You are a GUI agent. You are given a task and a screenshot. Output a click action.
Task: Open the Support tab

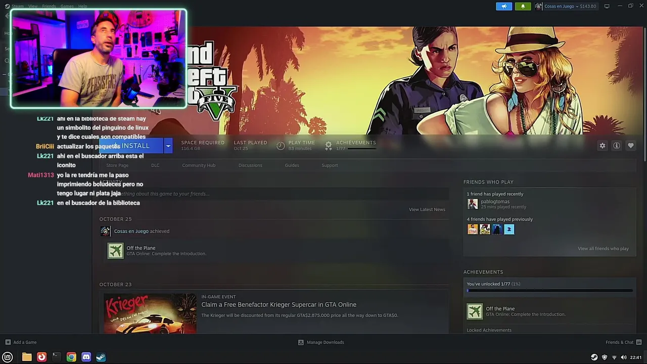330,165
